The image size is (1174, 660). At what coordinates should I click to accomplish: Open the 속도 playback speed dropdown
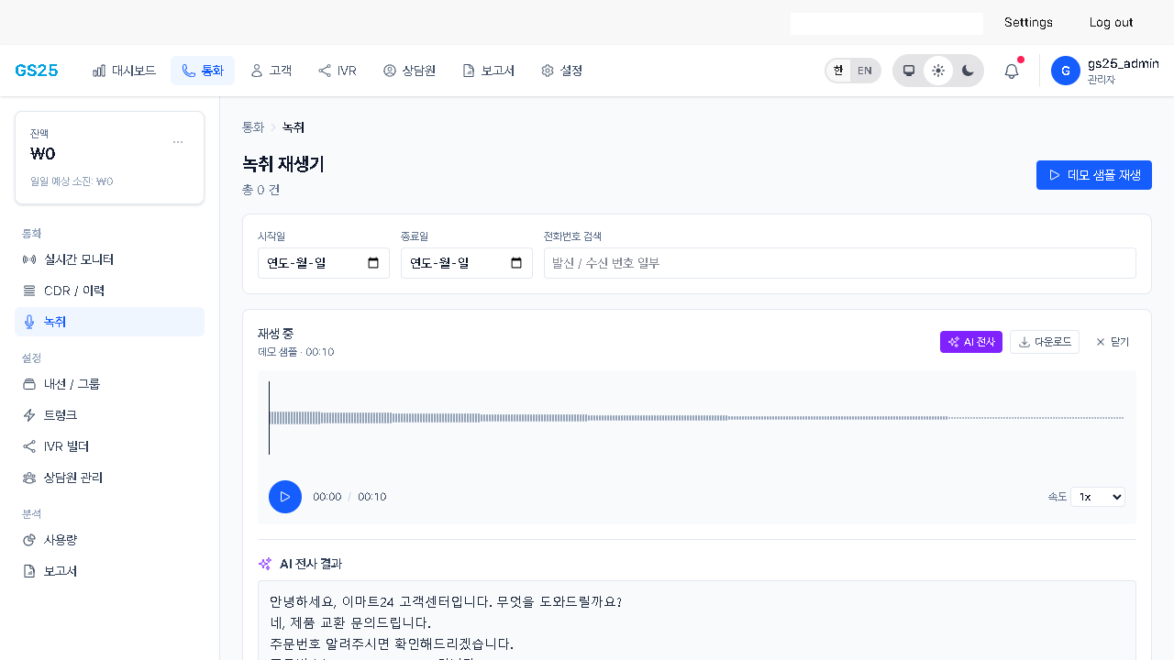tap(1098, 497)
